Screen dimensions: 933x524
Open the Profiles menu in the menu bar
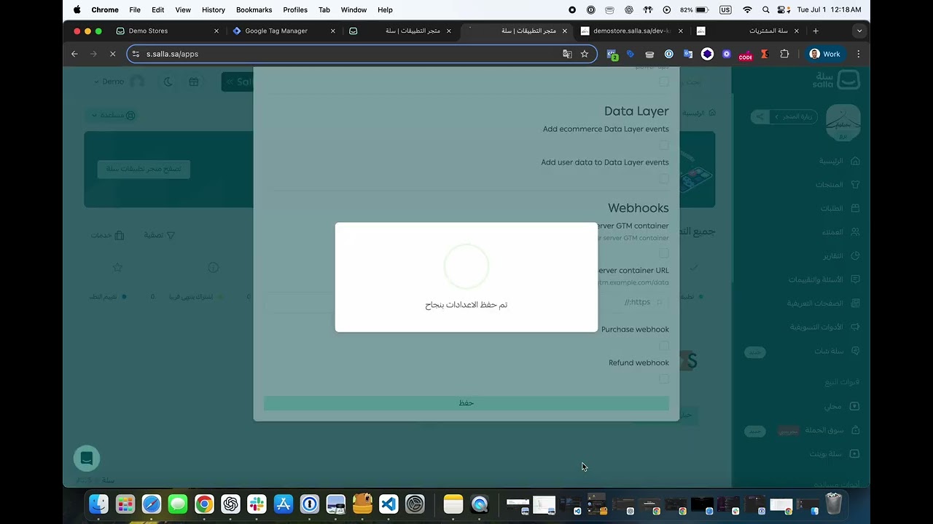click(295, 10)
